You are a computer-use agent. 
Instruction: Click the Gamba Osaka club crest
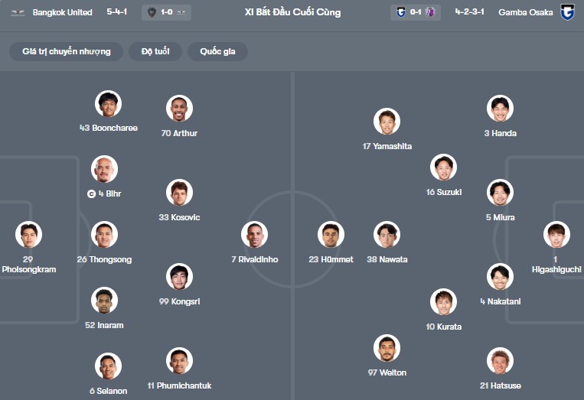(567, 12)
